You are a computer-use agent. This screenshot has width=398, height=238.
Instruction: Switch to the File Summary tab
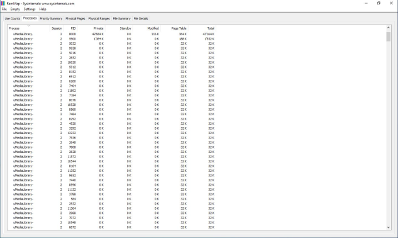click(x=121, y=18)
